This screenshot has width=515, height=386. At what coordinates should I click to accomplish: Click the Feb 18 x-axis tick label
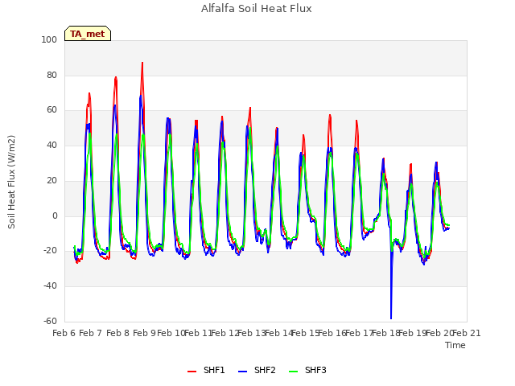(386, 333)
